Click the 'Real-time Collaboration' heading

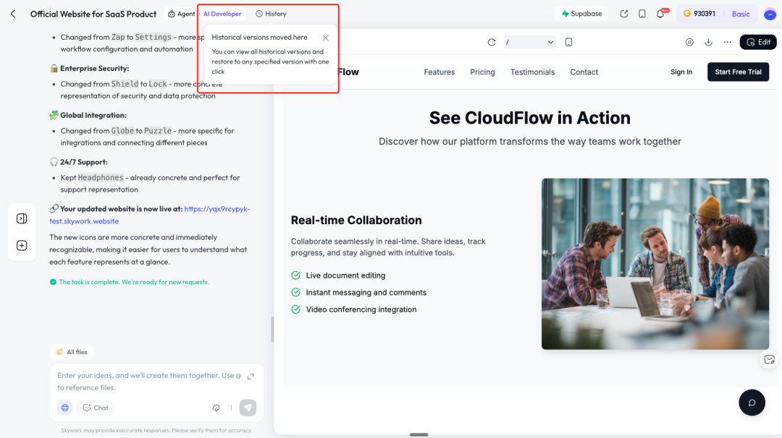(356, 220)
